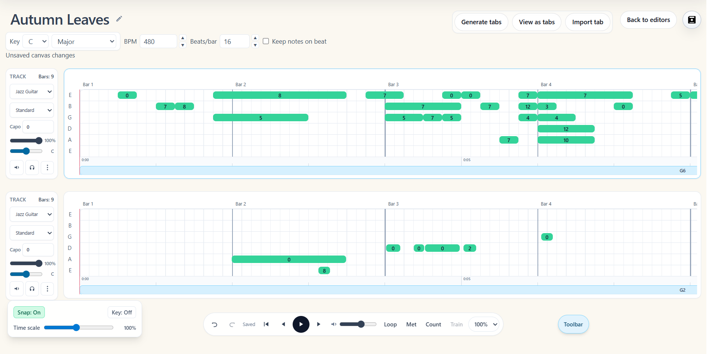Go Back to editors
709x354 pixels.
pos(648,20)
